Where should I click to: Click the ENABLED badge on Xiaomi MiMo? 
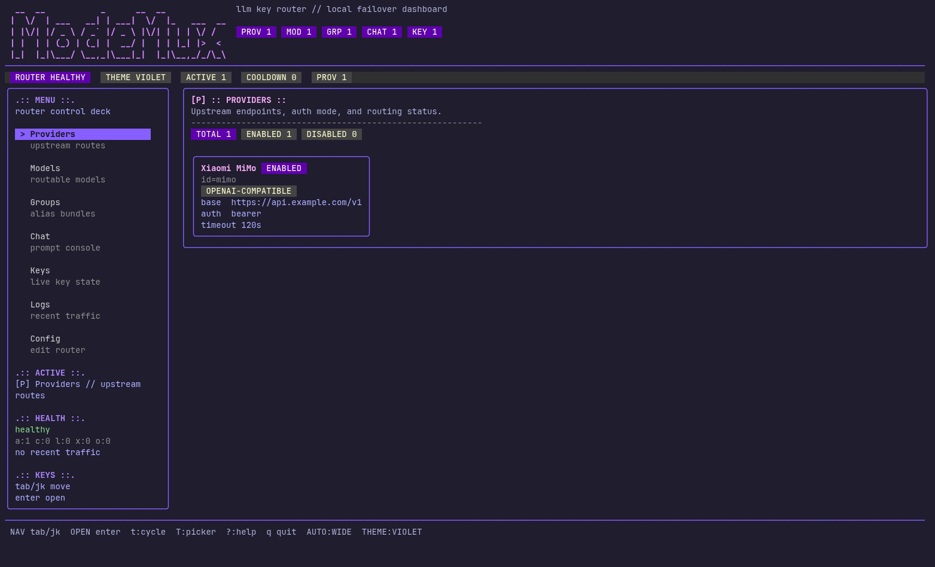(284, 168)
